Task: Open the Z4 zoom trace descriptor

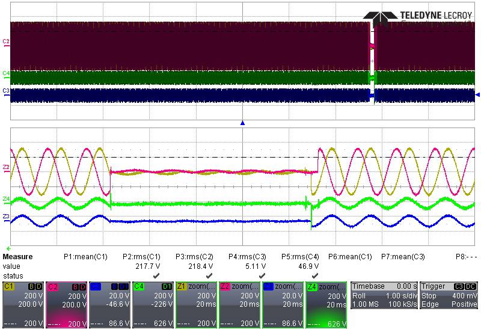Action: click(325, 304)
